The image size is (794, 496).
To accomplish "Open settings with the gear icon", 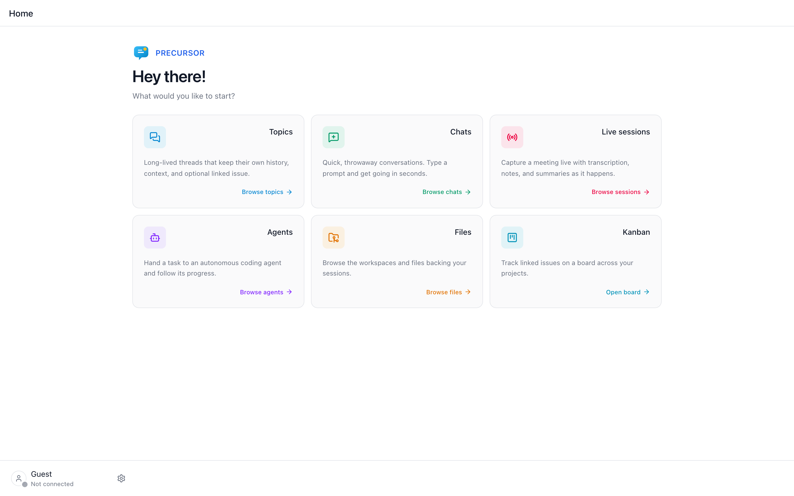I will 121,478.
